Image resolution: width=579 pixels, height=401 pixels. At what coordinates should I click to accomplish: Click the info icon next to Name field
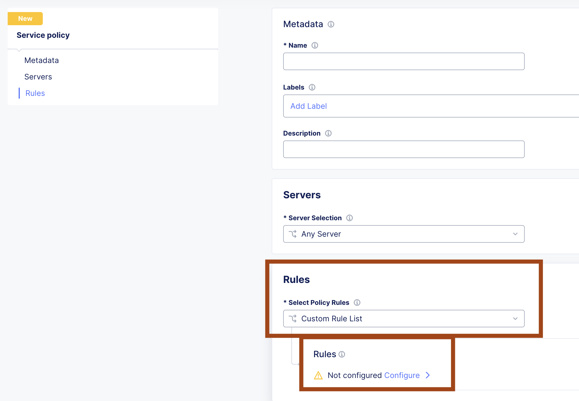coord(315,45)
